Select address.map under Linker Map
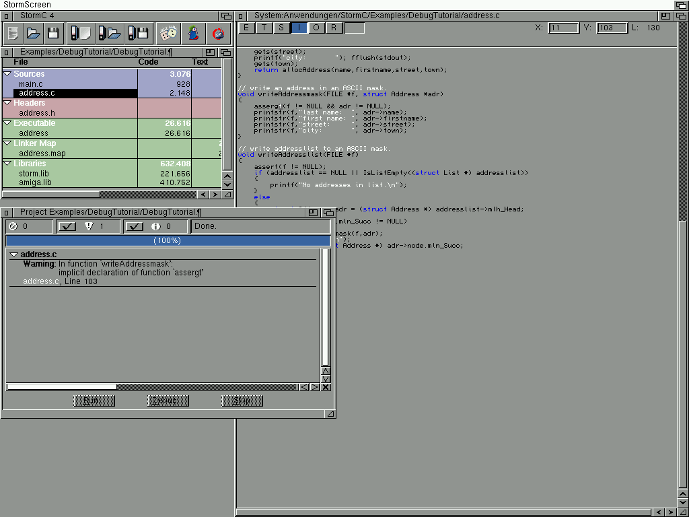The height and width of the screenshot is (517, 689). tap(42, 153)
